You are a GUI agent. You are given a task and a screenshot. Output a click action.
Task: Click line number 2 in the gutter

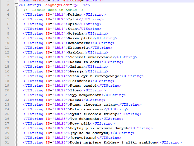coord(8,5)
